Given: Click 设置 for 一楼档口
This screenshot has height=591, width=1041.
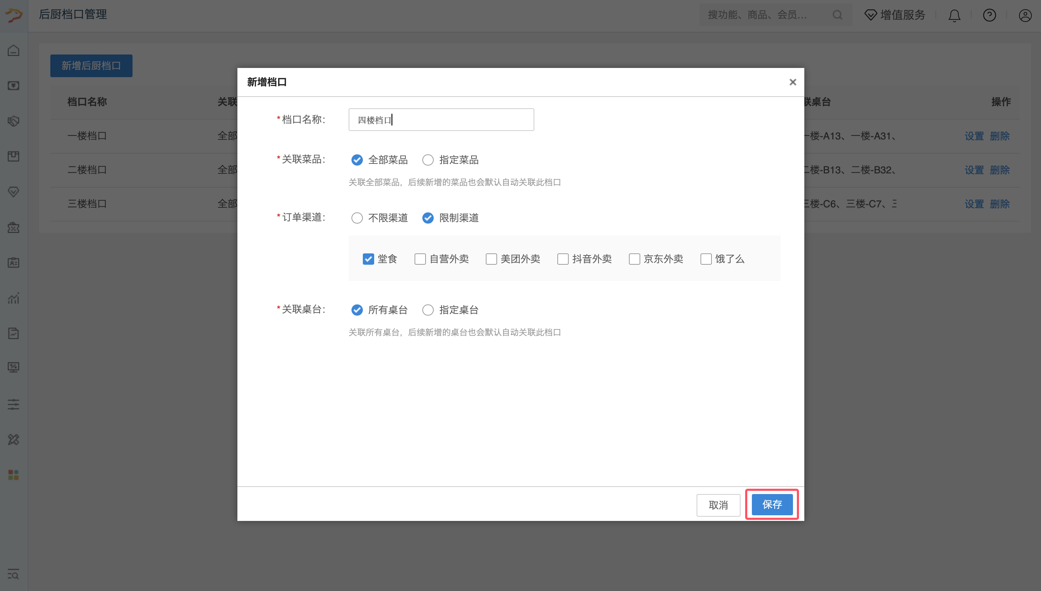Looking at the screenshot, I should 974,136.
